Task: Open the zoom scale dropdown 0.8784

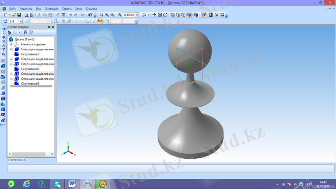Action: click(137, 15)
